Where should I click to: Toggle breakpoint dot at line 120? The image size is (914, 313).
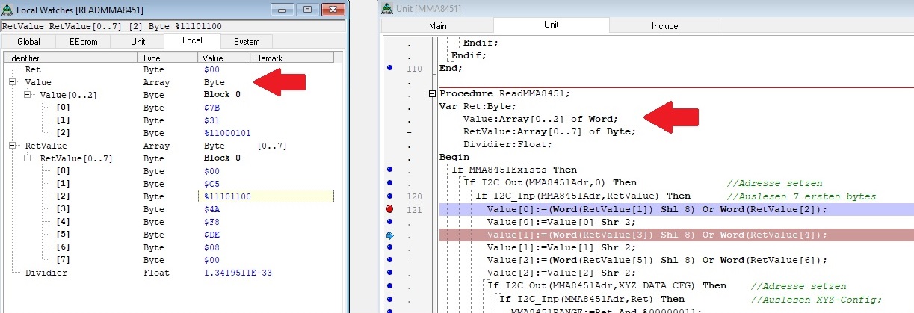click(389, 196)
